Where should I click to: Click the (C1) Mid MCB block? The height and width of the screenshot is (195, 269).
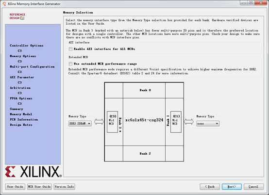click(176, 122)
